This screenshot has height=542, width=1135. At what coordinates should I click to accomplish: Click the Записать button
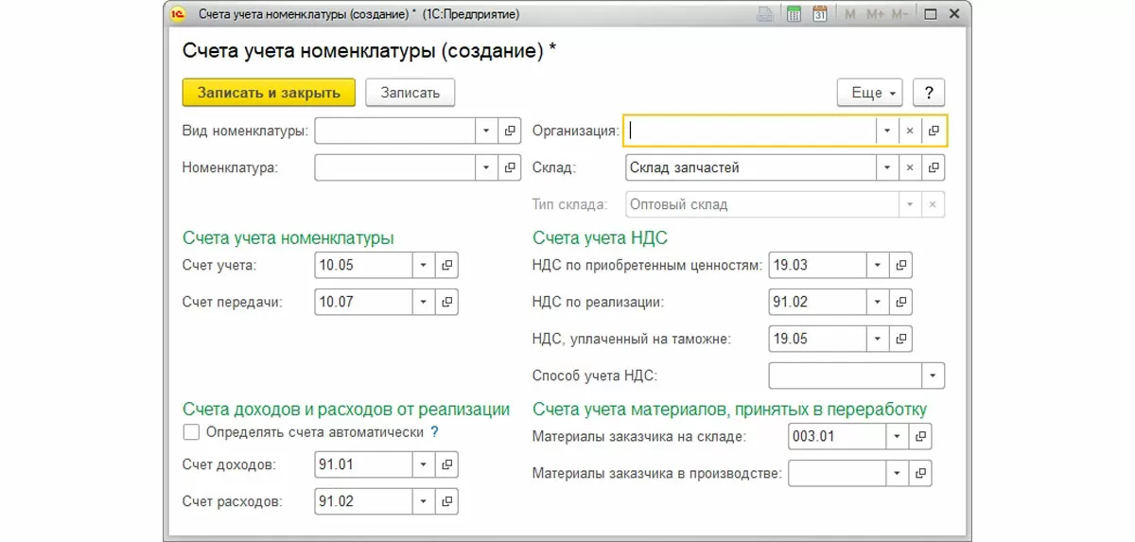click(x=410, y=93)
